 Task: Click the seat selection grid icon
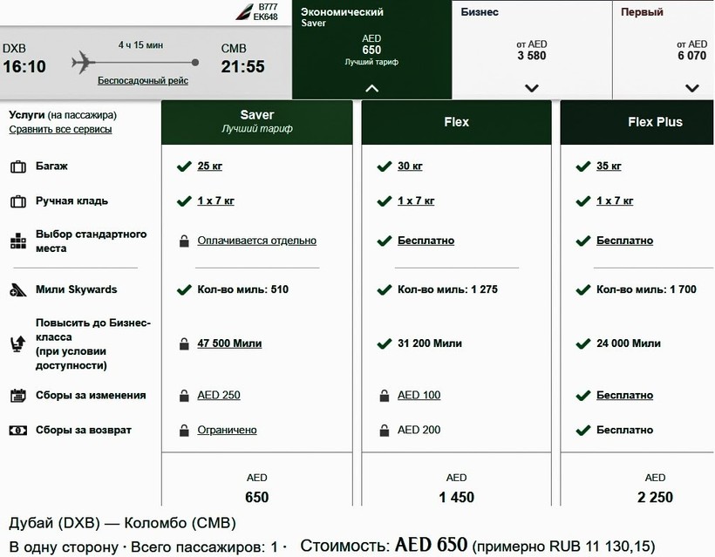pos(18,241)
